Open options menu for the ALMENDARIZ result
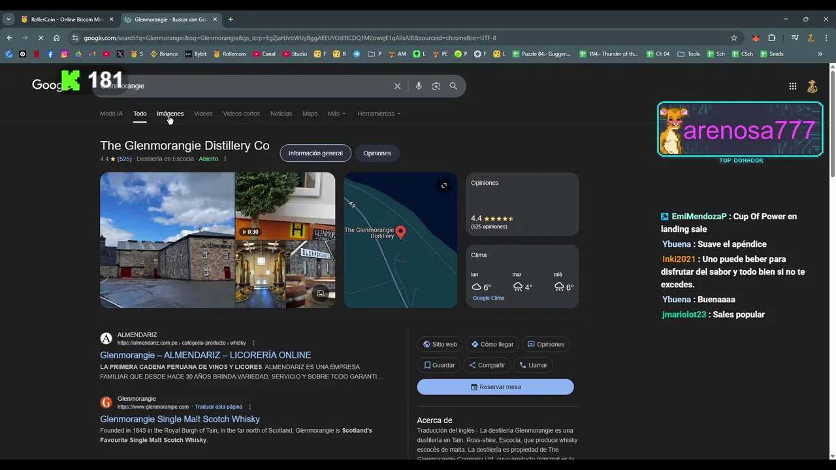836x470 pixels. coord(253,343)
